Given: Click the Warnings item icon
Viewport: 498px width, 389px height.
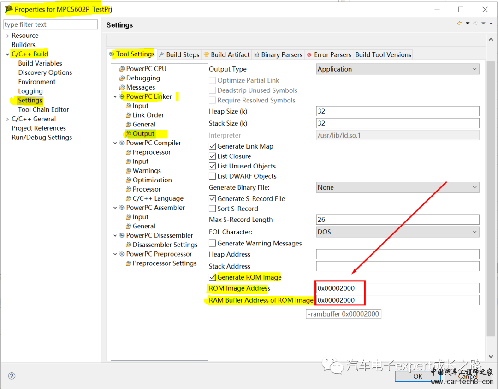Looking at the screenshot, I should [128, 171].
